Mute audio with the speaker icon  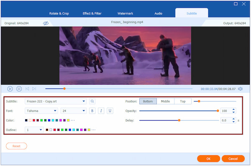coord(240,89)
